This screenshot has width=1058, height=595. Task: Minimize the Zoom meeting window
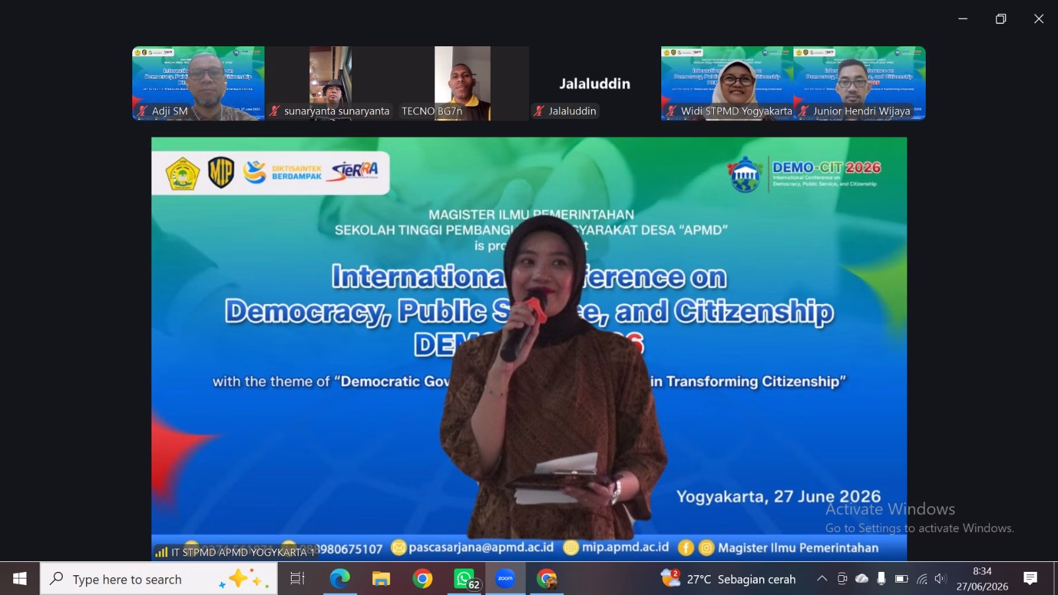coord(963,19)
